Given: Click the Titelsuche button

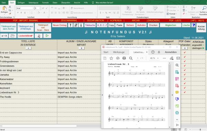Looking at the screenshot, I should click(90, 25).
